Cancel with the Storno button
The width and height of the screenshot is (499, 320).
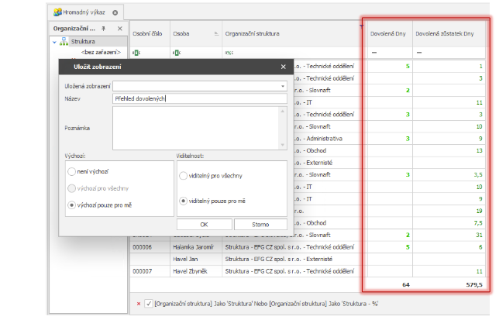(260, 224)
